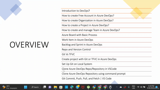Screen dimensions: 160x90
Task: Click 'Work Item in Azure DevOps'
Action: click(x=77, y=40)
